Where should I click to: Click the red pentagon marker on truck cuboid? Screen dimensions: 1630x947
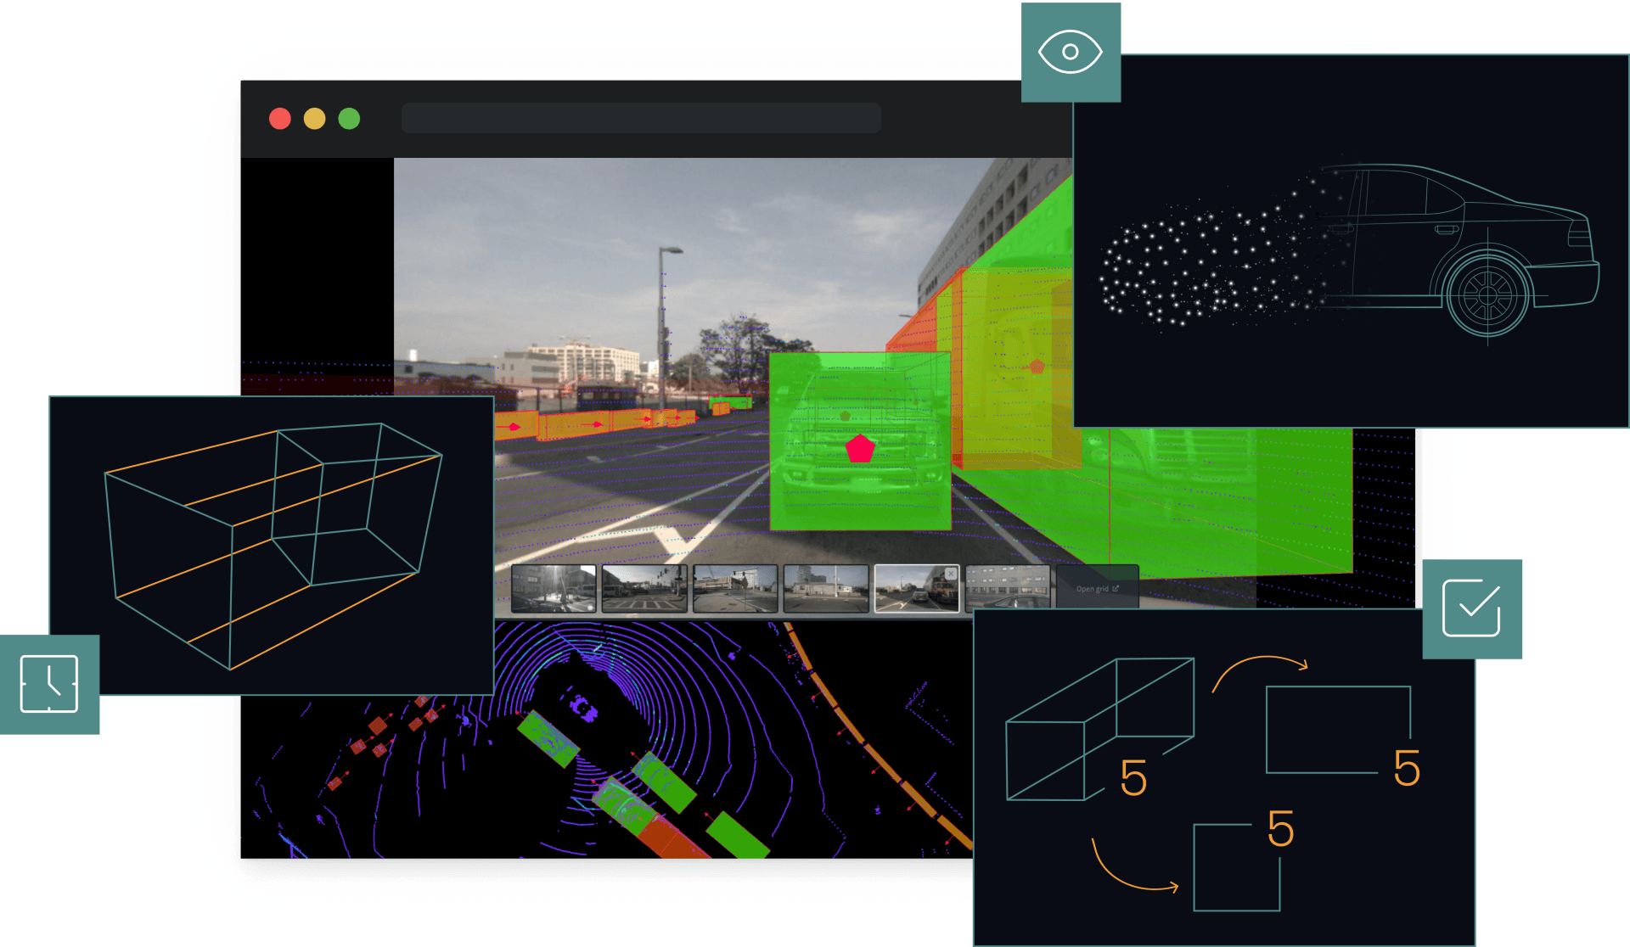(x=860, y=448)
